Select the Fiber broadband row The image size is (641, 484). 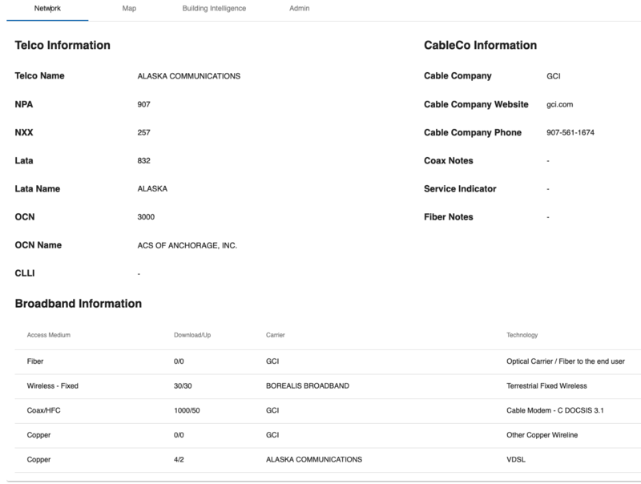(36, 361)
